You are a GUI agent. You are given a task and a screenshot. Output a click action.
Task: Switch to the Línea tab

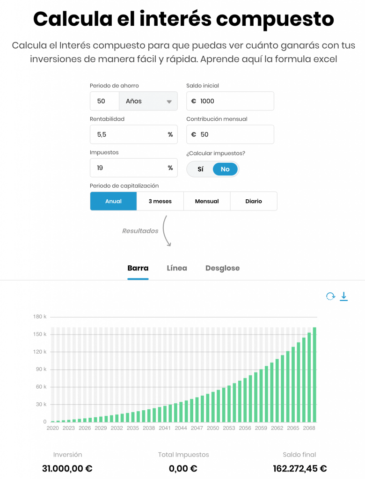click(x=177, y=268)
